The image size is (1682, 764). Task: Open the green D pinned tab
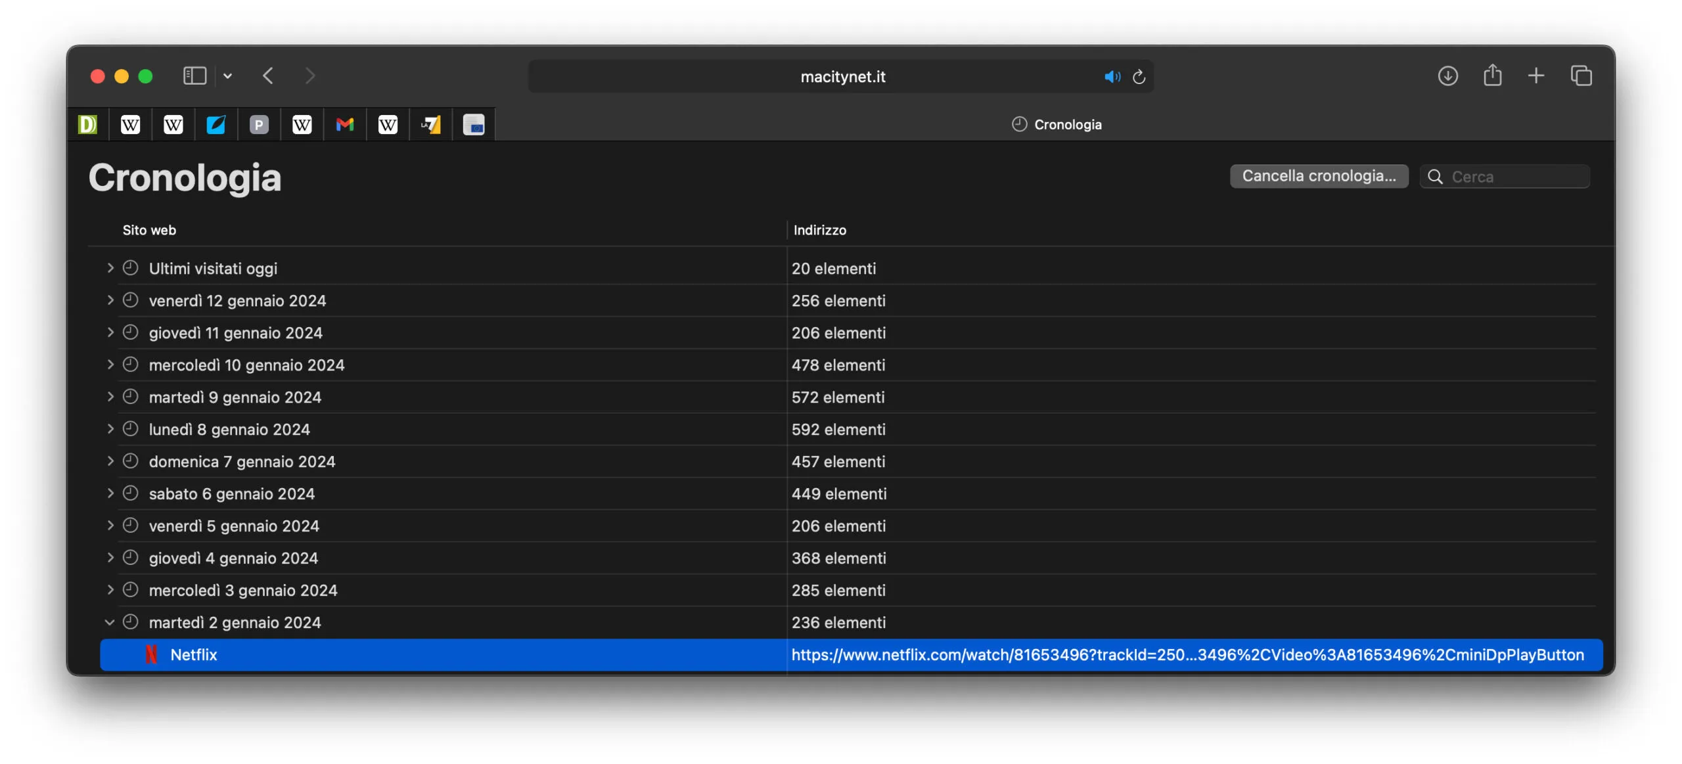87,124
